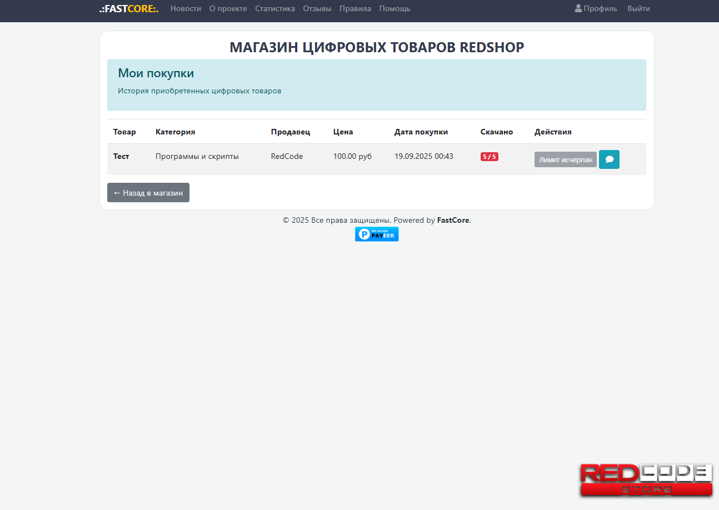Open the Новости page
Image resolution: width=719 pixels, height=510 pixels.
pyautogui.click(x=186, y=9)
